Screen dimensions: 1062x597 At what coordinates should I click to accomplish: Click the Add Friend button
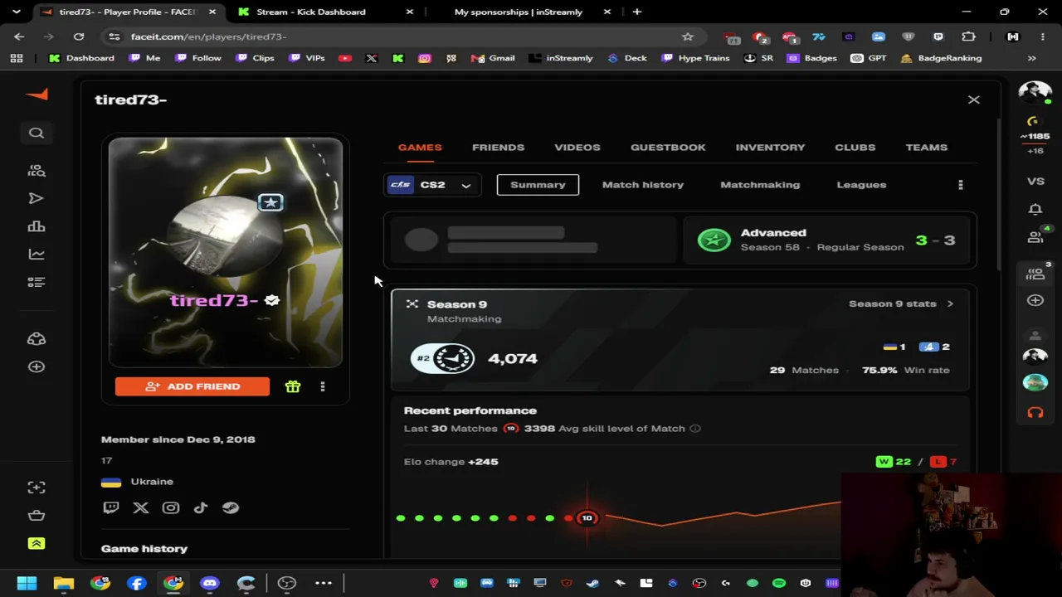coord(192,386)
